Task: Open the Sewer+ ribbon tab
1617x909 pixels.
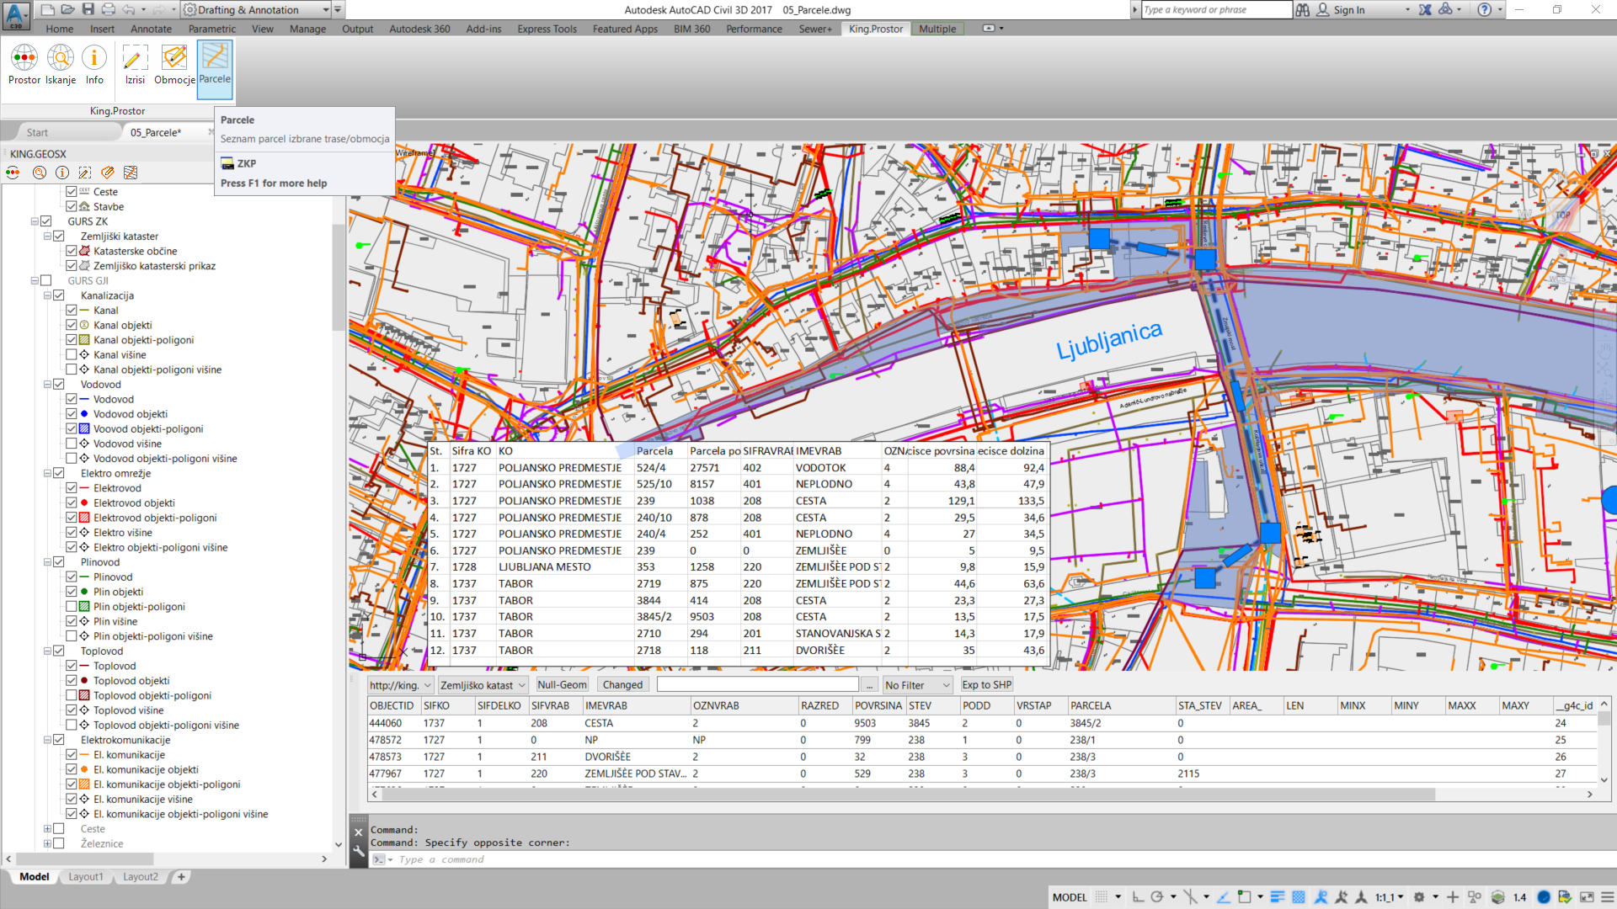Action: [814, 29]
